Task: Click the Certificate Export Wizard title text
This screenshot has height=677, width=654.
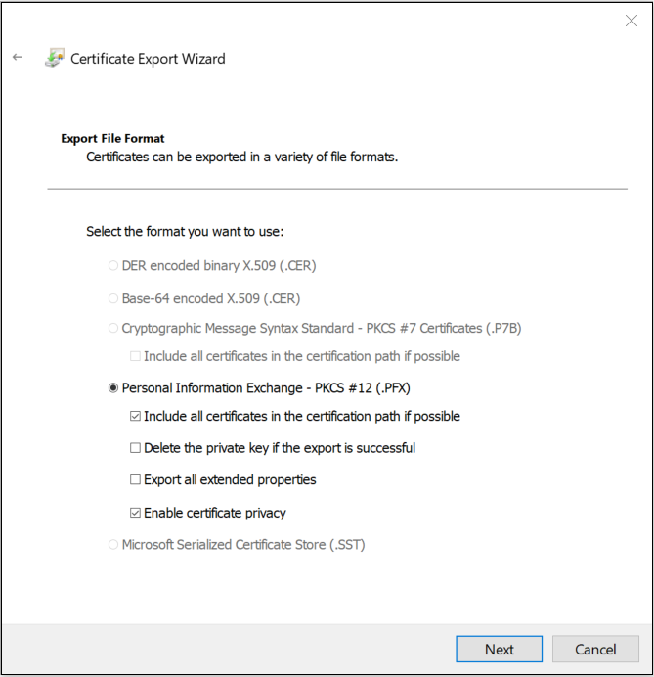Action: (148, 59)
